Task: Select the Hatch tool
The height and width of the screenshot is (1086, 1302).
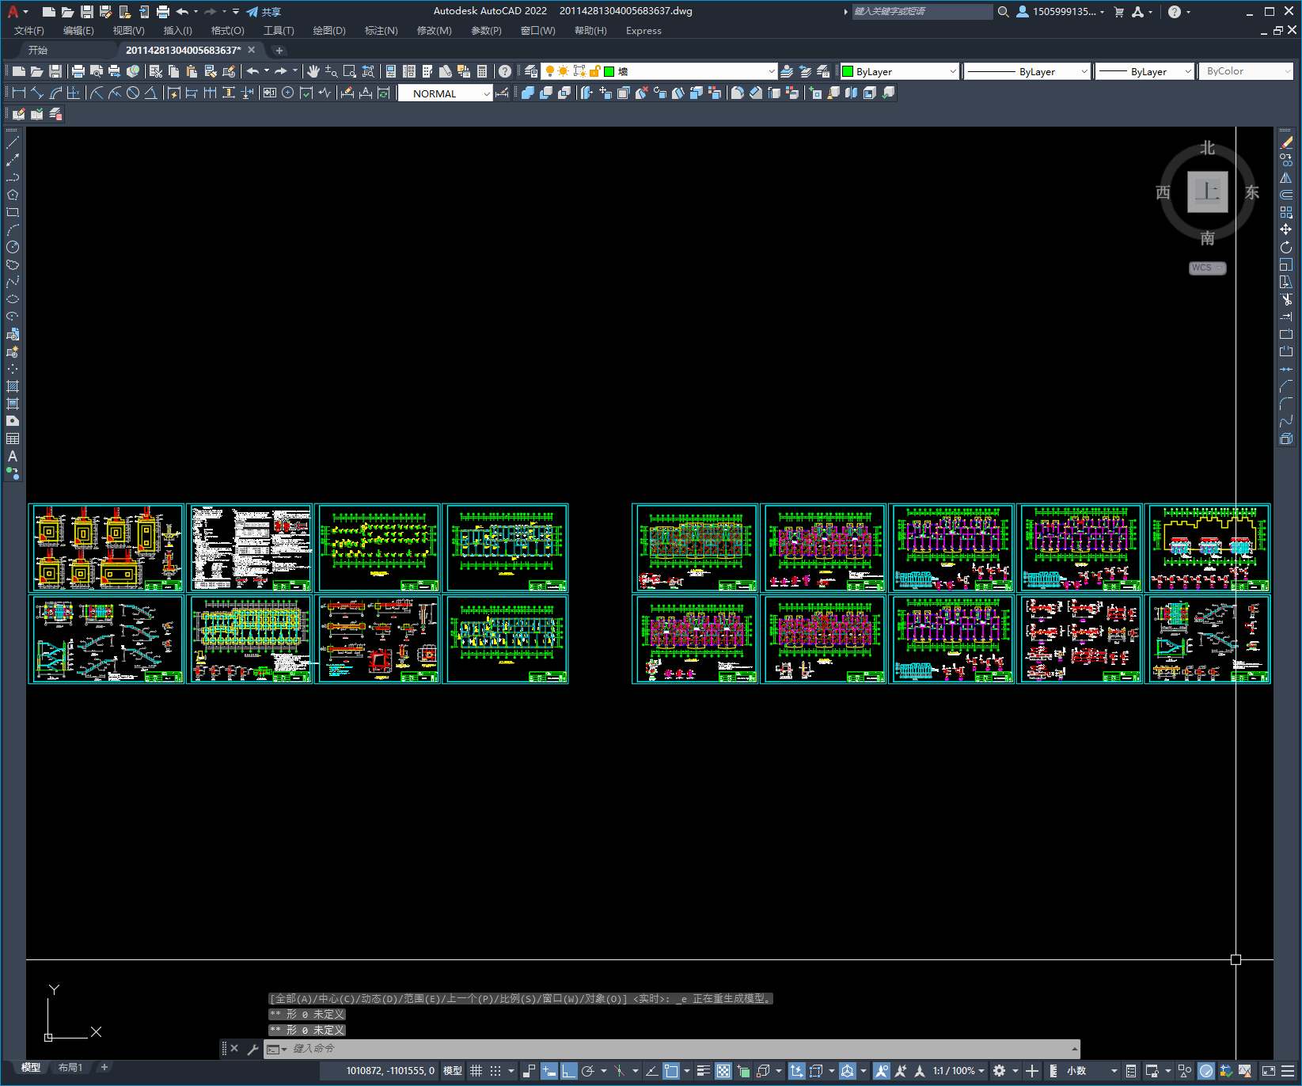Action: (x=13, y=386)
